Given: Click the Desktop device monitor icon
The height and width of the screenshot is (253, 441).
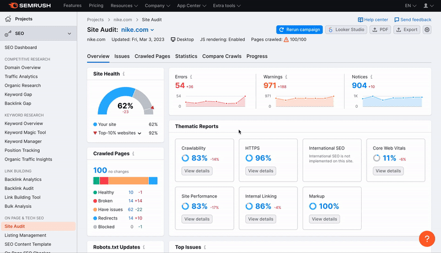Looking at the screenshot, I should 173,40.
